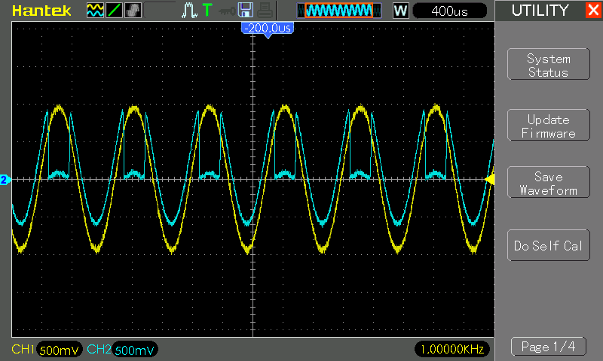The width and height of the screenshot is (603, 361).
Task: Click the key lock icon
Action: pos(227,11)
